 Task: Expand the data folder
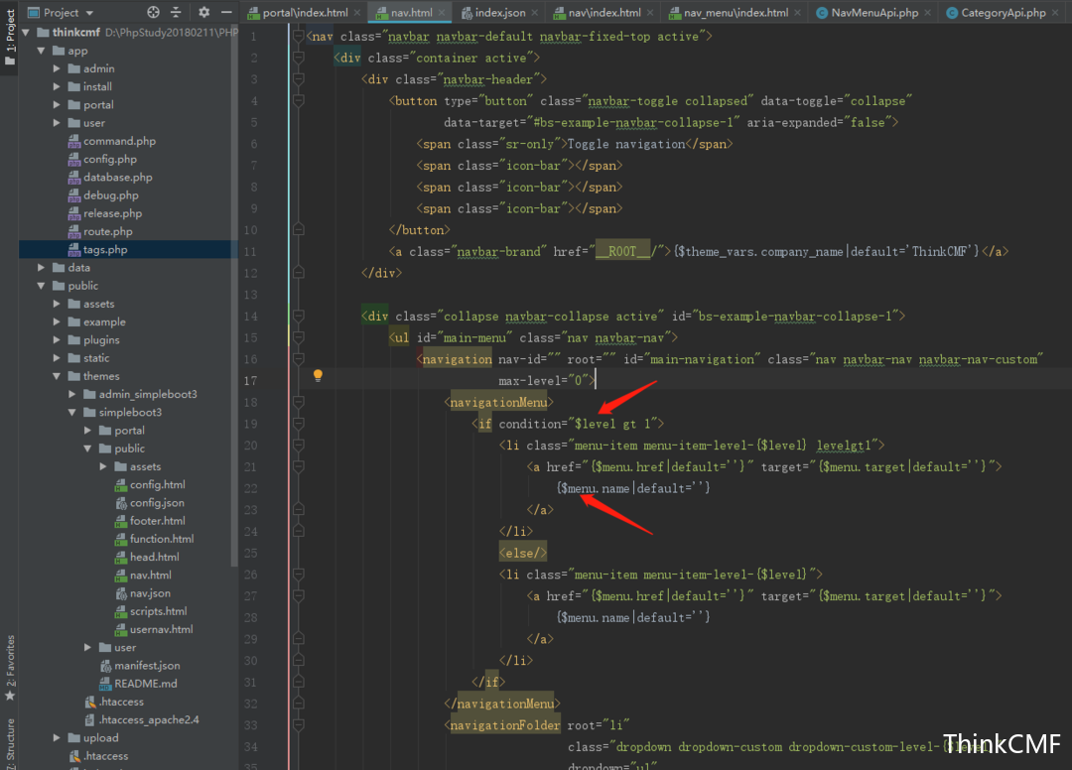click(41, 267)
